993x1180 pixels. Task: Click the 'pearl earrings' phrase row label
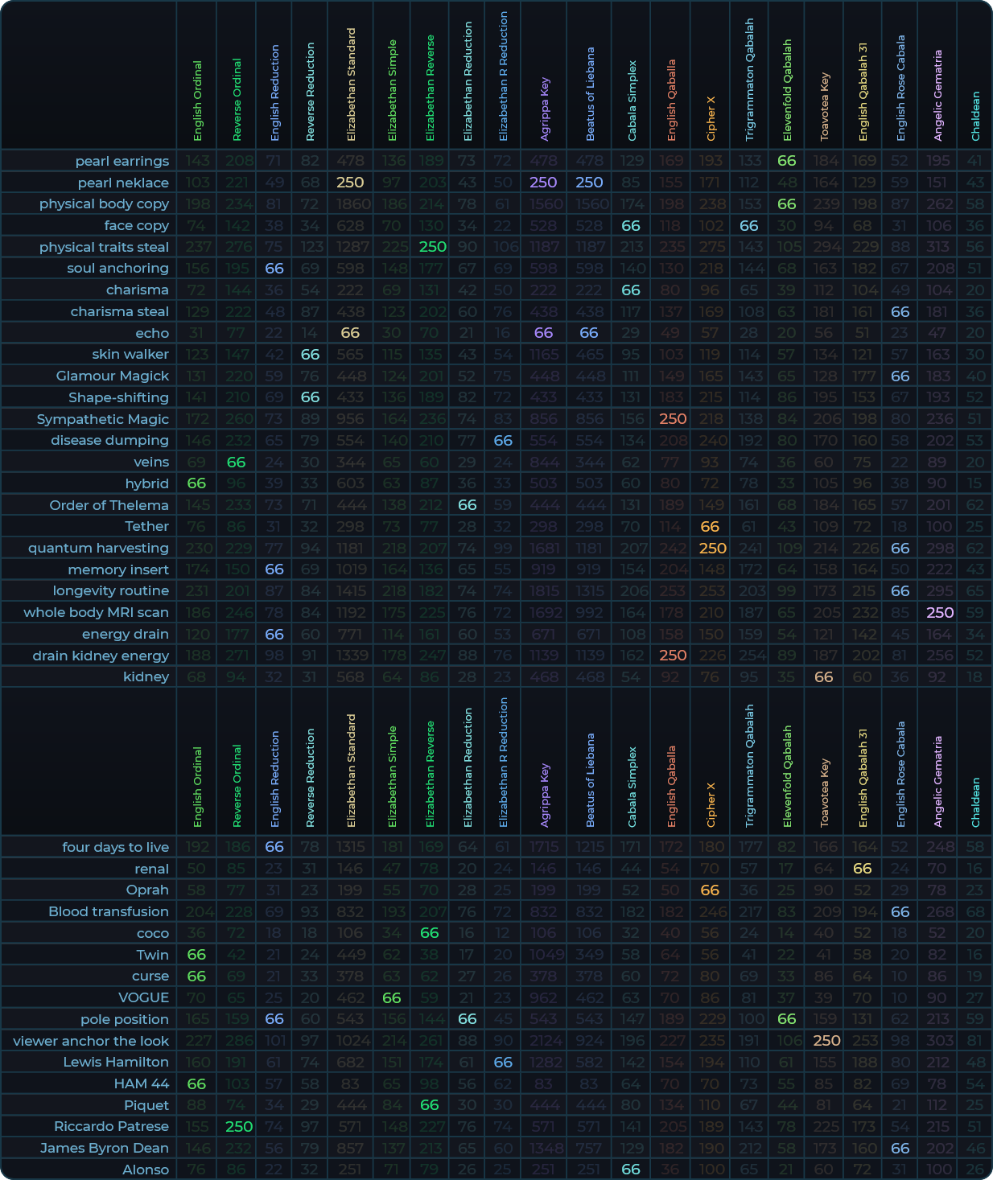pyautogui.click(x=122, y=161)
